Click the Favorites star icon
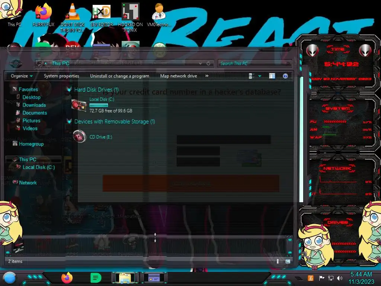Image resolution: width=381 pixels, height=286 pixels. click(x=15, y=89)
